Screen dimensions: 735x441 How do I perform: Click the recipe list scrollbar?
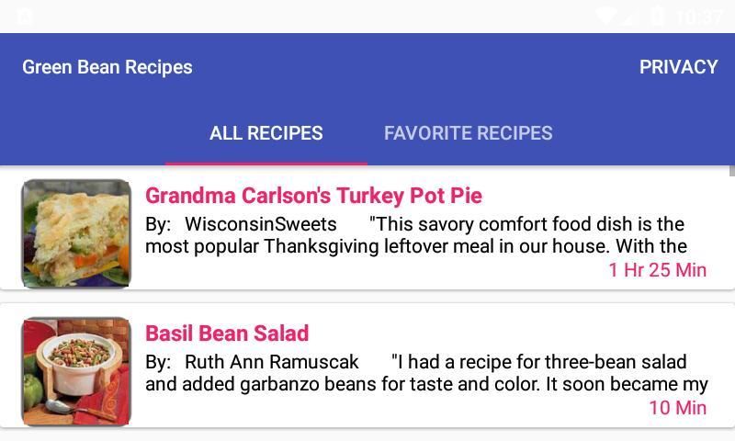coord(731,171)
